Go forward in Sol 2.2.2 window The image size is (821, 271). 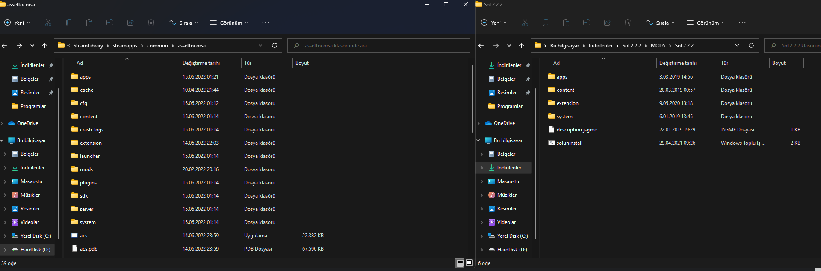[x=496, y=46]
